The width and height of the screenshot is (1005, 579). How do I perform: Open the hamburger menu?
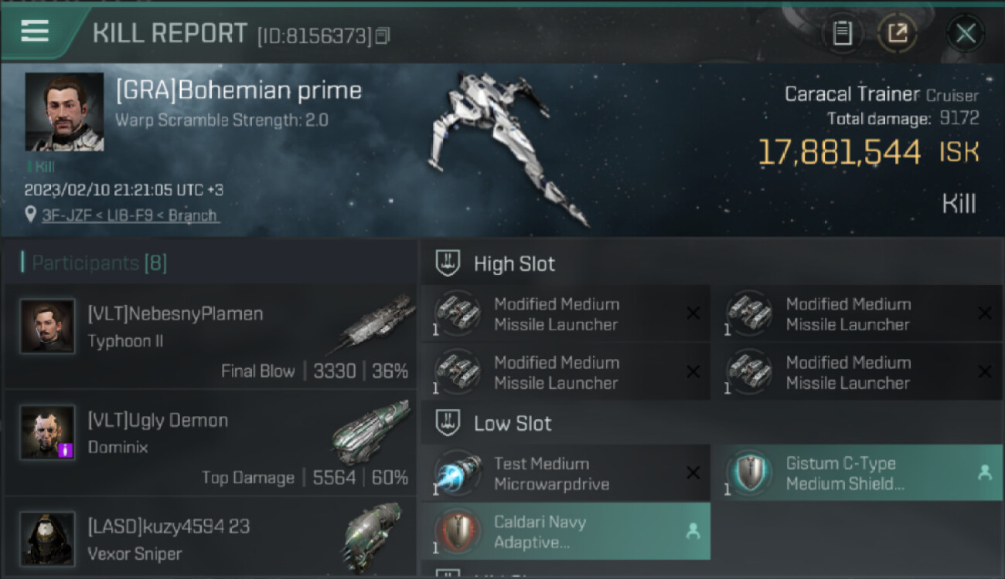point(35,31)
